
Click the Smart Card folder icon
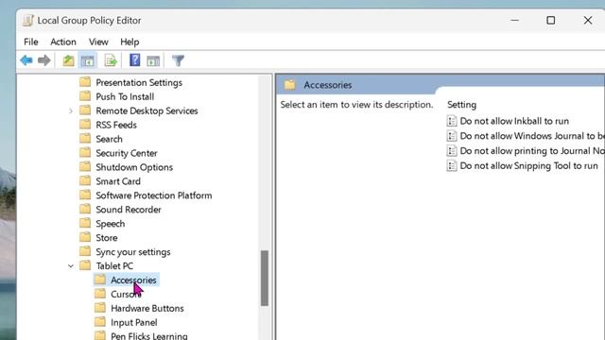[85, 180]
